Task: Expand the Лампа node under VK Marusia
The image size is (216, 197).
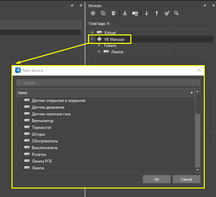Action: [99, 52]
